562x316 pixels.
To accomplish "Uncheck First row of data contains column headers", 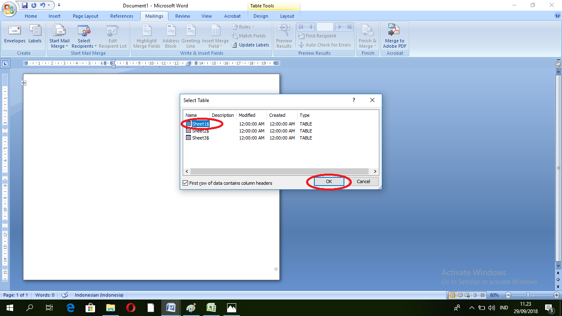I will coord(185,183).
